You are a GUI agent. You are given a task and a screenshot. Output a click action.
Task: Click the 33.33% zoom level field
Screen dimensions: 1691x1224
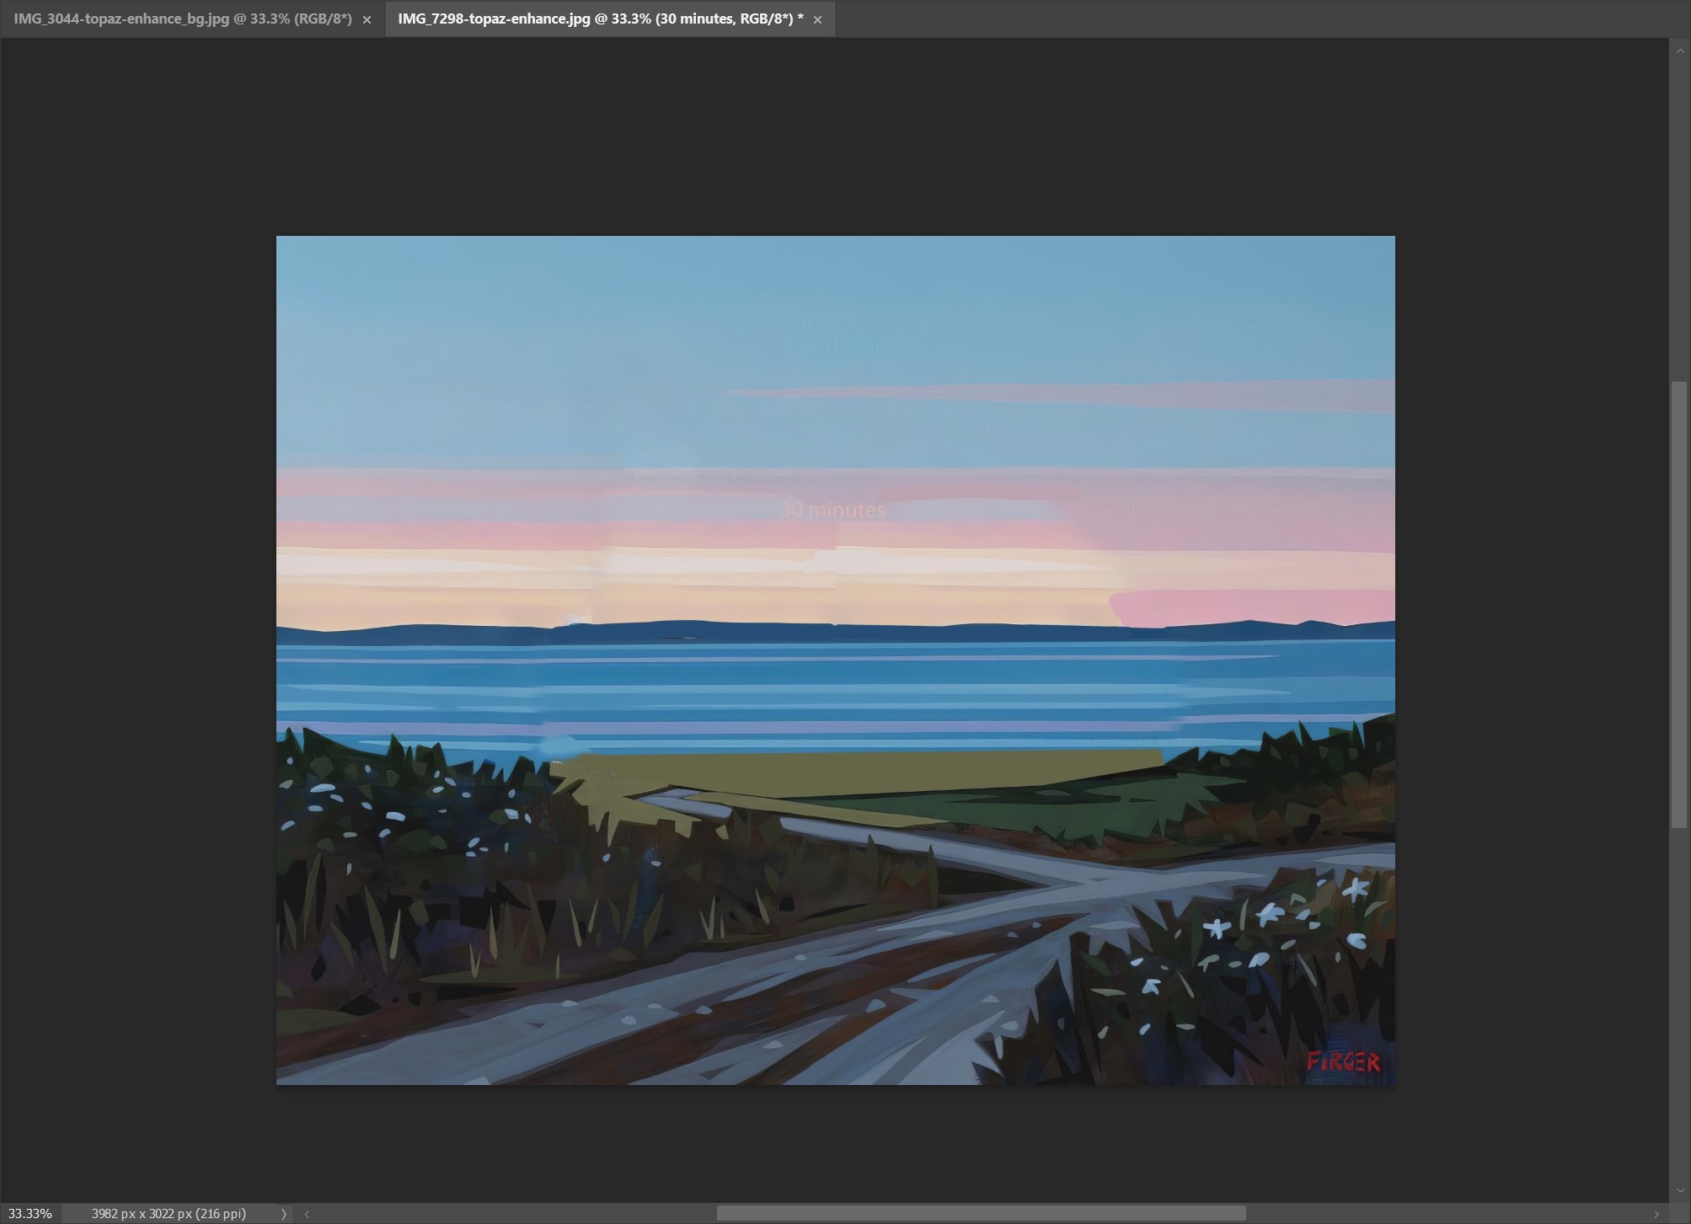tap(30, 1213)
